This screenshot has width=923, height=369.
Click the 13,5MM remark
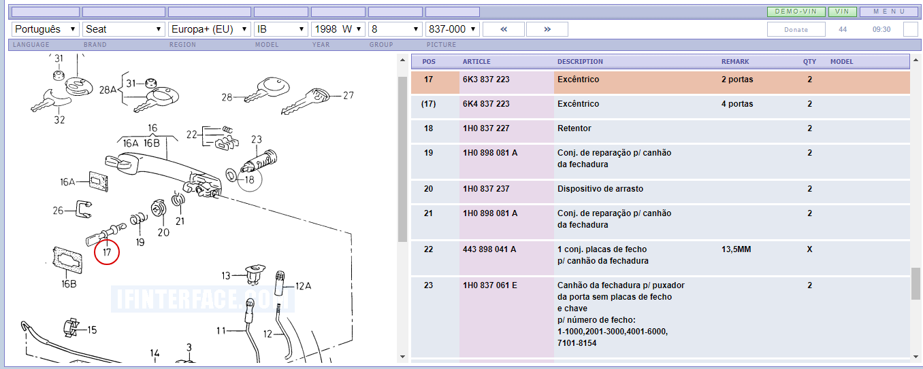[736, 249]
